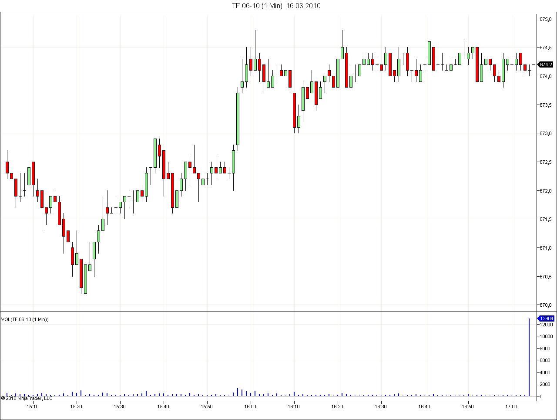Click the 16:50 time axis label
Image resolution: width=557 pixels, height=420 pixels.
pos(468,406)
